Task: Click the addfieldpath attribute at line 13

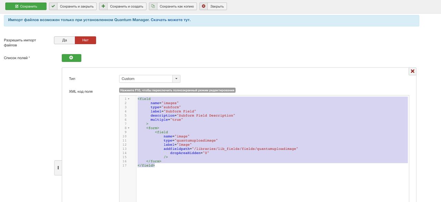Action: pyautogui.click(x=176, y=149)
